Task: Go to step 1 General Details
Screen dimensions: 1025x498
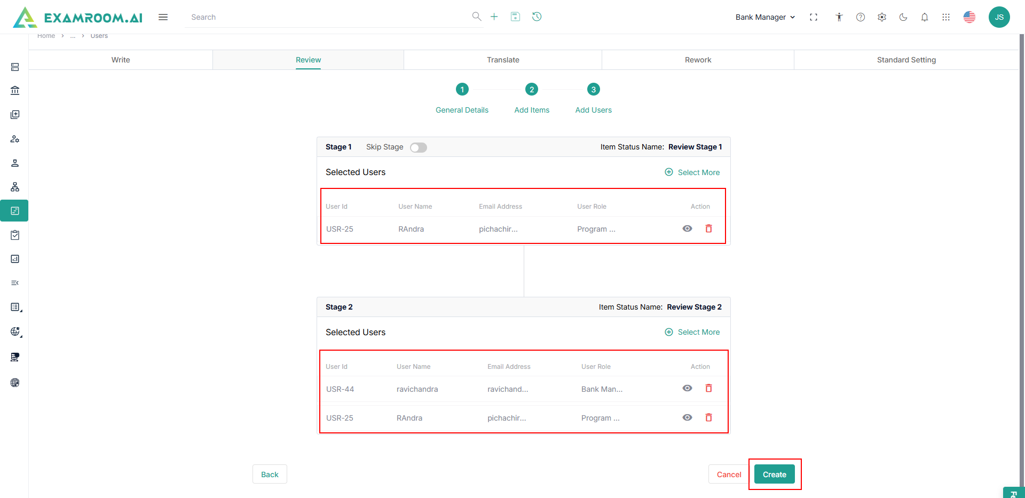Action: [462, 90]
